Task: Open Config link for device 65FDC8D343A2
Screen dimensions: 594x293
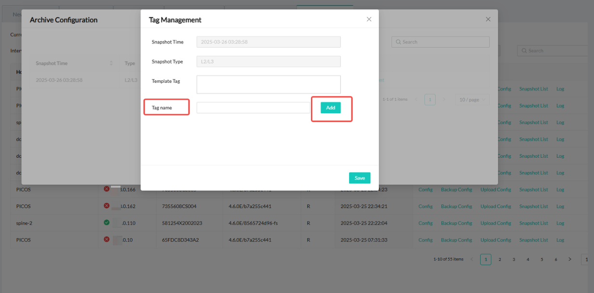Action: [425, 240]
